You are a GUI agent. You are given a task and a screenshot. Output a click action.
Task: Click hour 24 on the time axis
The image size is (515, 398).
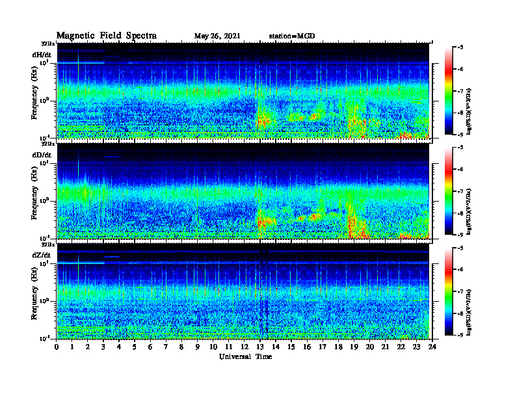point(432,347)
